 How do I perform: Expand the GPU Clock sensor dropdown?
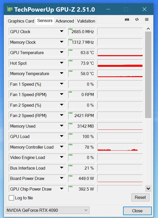click(62, 32)
